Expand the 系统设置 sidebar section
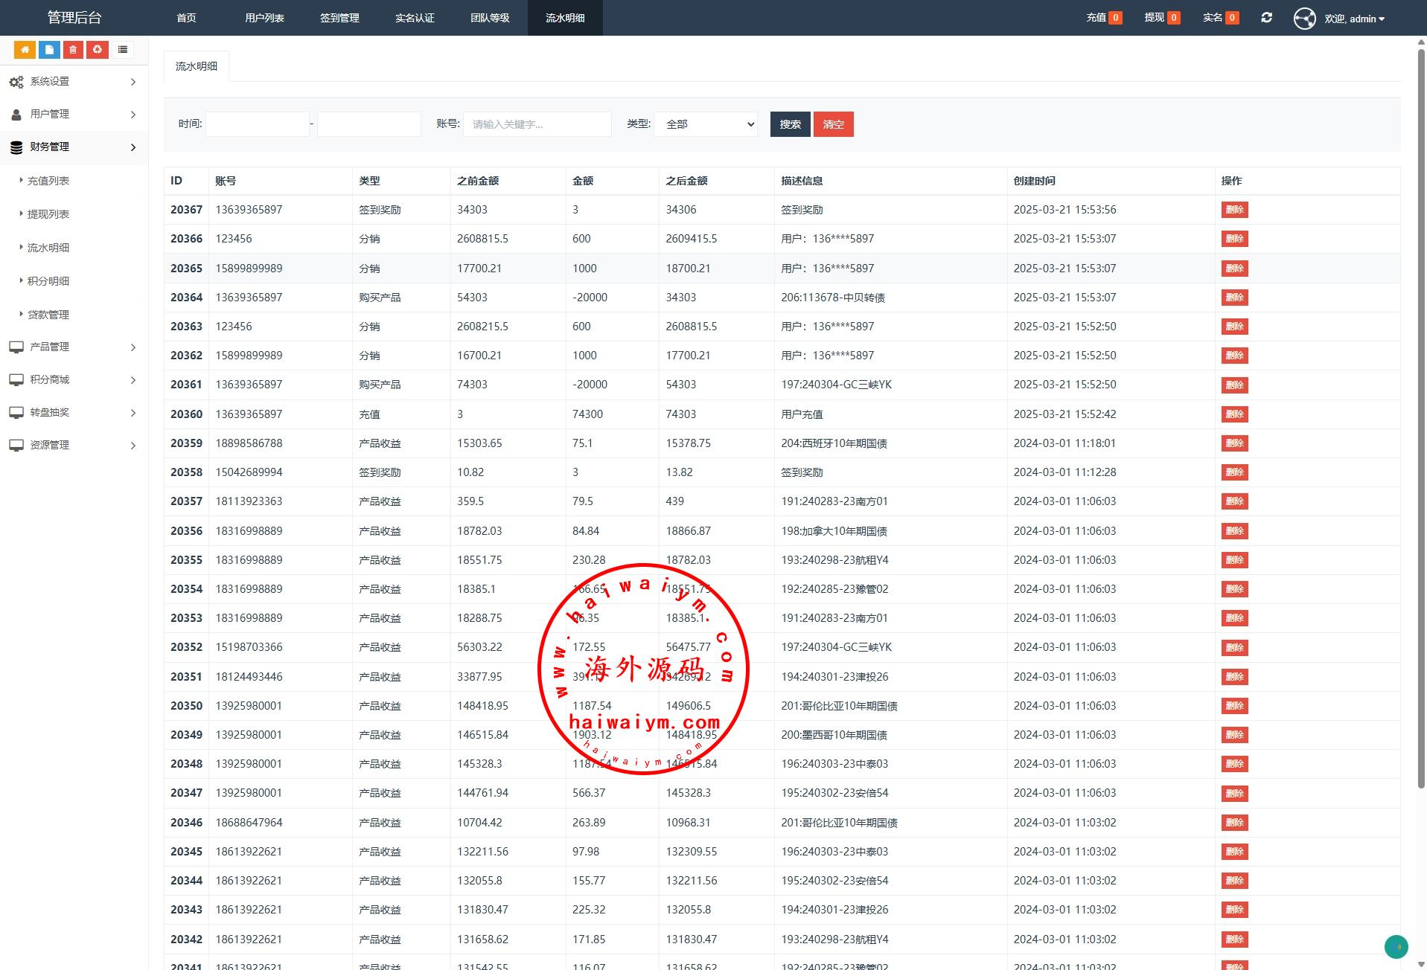The height and width of the screenshot is (970, 1427). (73, 82)
